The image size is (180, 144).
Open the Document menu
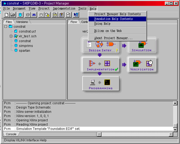[x=19, y=9]
